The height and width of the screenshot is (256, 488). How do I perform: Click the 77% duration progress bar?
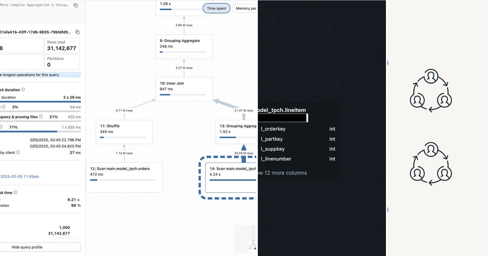point(28,132)
